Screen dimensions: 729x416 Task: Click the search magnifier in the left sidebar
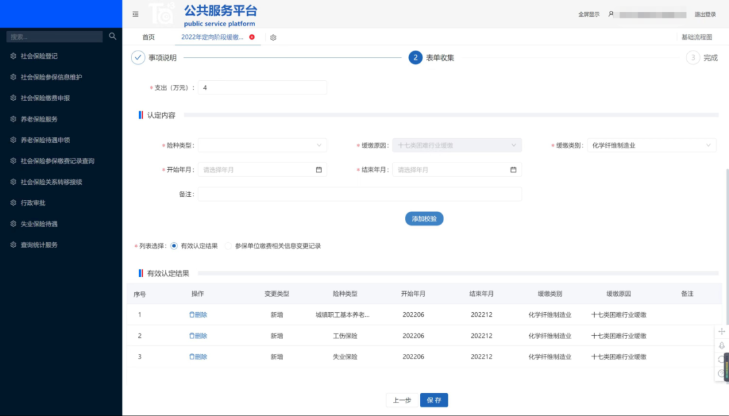(112, 36)
